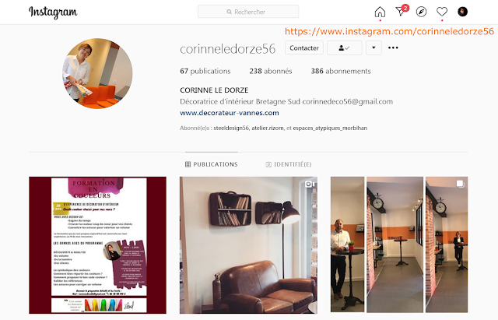Image resolution: width=498 pixels, height=320 pixels.
Task: Open the Formation en Couleurs post
Action: click(x=97, y=245)
